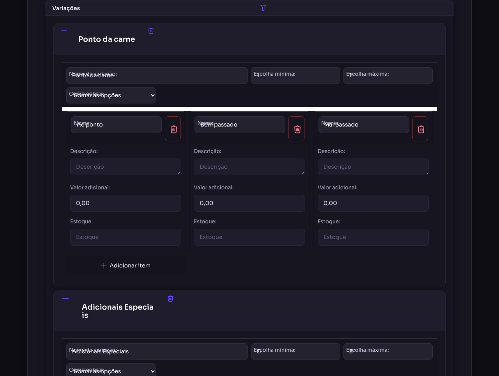
Task: Collapse the Ponto da carne variation
Action: (64, 31)
